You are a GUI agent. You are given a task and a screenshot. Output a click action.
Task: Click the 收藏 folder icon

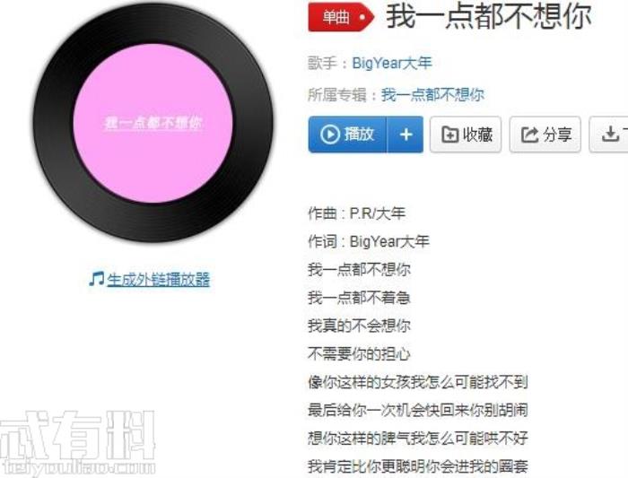(x=449, y=135)
